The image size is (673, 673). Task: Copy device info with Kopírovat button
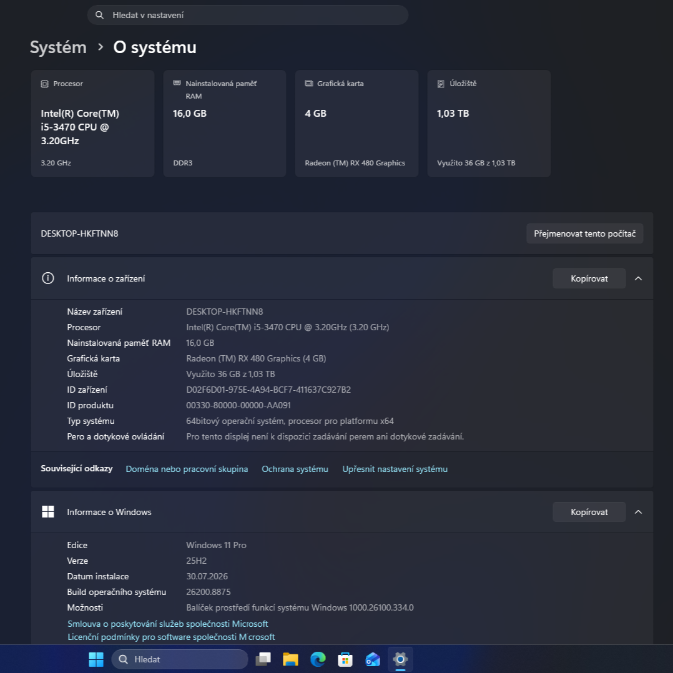pos(589,278)
